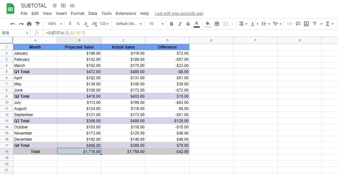Click the Insert link icon
338x175 pixels.
(290, 24)
